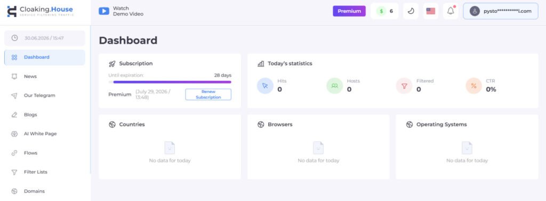Viewport: 546px width, 201px height.
Task: Open the AI White Page sidebar icon
Action: (x=14, y=133)
